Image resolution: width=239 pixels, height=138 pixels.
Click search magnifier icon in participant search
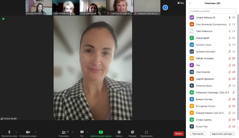(x=192, y=11)
